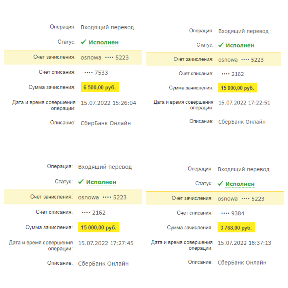Click osnowa 5223 account in the 7533 receipt
288x288 pixels.
(x=105, y=58)
